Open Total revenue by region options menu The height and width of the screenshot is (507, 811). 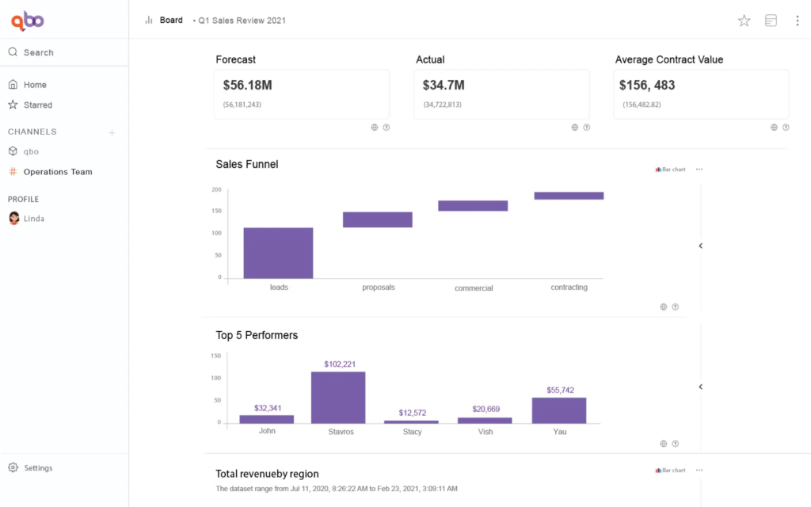tap(699, 471)
